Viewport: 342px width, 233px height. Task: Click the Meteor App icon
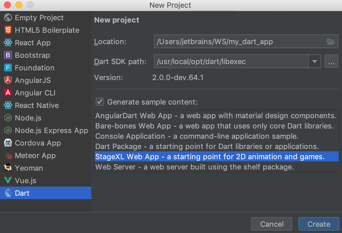coord(8,156)
